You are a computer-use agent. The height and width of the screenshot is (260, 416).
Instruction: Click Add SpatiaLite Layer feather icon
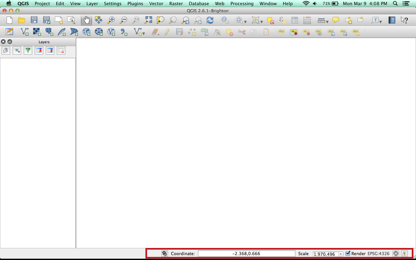click(62, 32)
